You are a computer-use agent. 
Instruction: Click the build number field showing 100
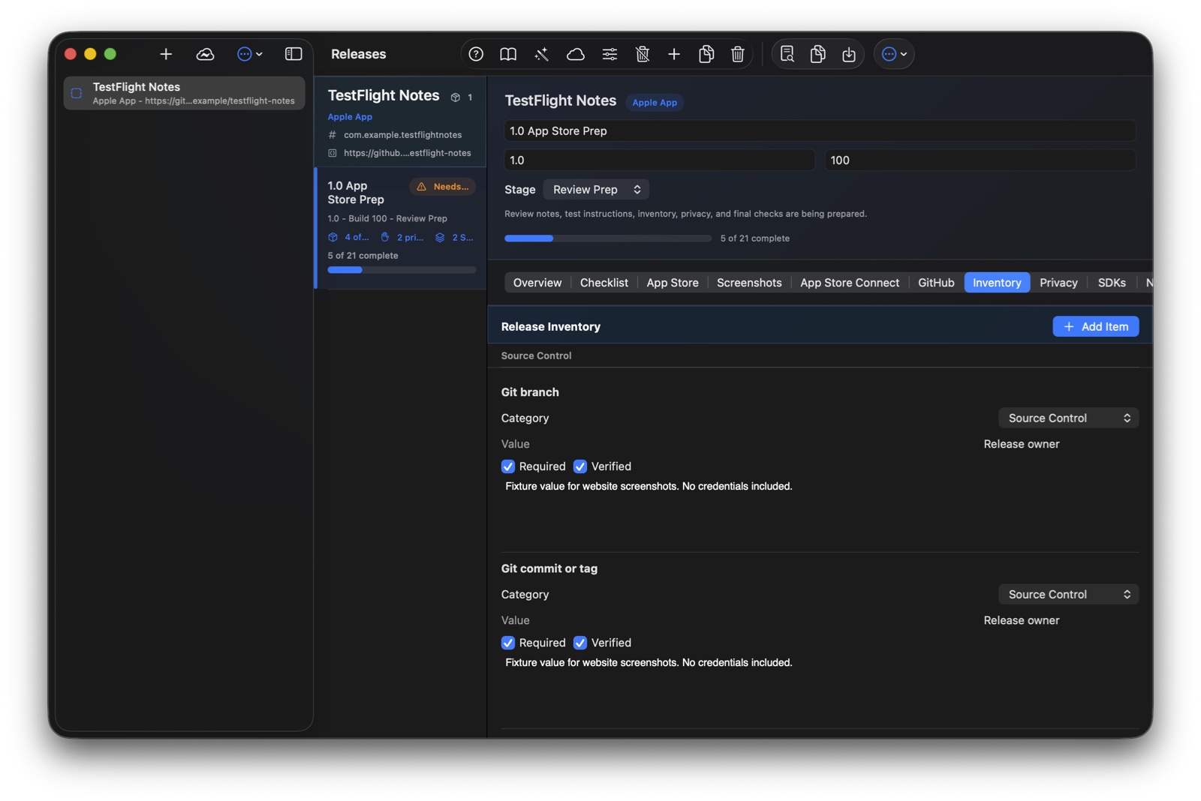click(x=980, y=160)
